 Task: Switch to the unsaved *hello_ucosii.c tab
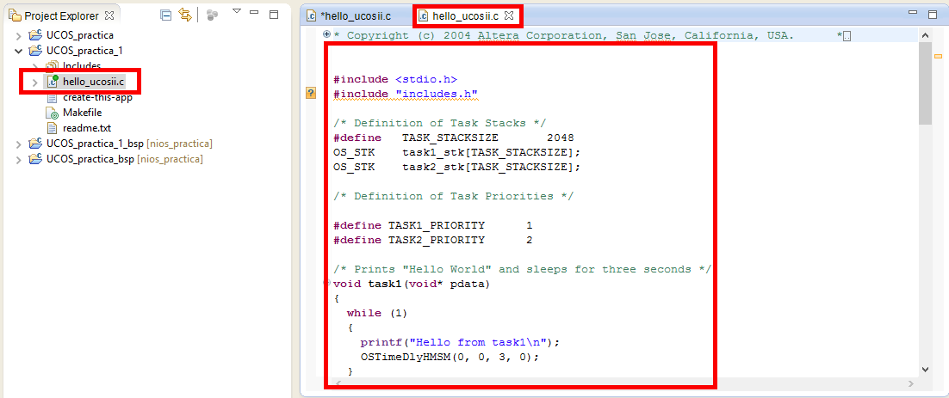(x=355, y=16)
